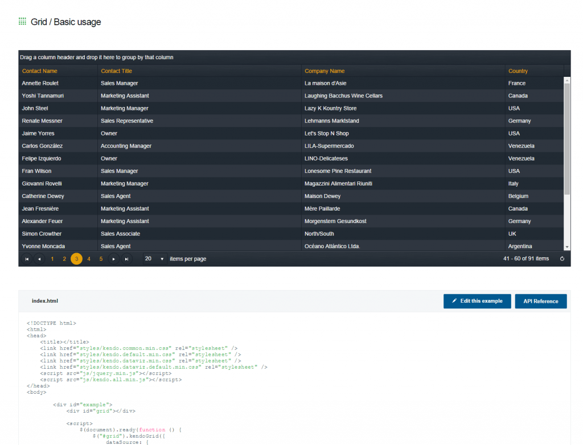Select the John Steel cell
The image size is (583, 445).
58,108
